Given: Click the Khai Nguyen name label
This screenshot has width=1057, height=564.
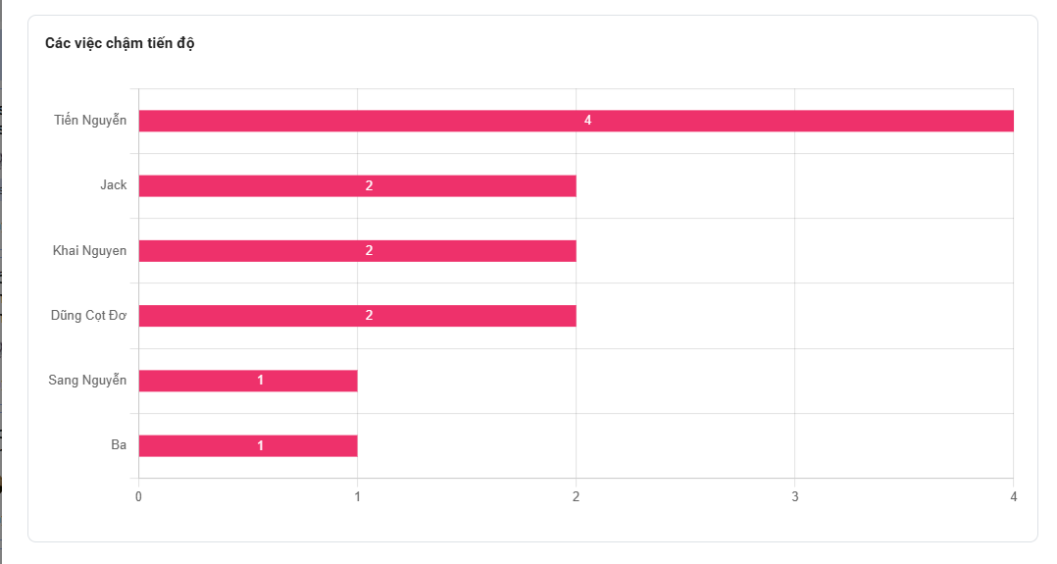Looking at the screenshot, I should 89,250.
